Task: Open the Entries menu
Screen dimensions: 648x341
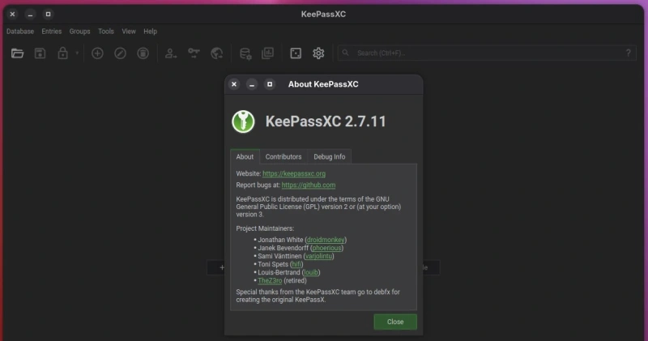Action: (51, 32)
